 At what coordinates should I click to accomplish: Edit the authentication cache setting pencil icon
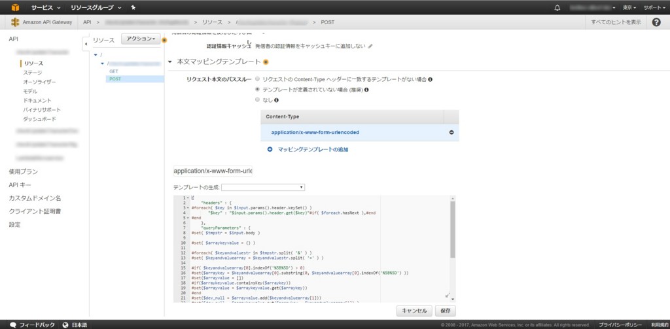pos(370,46)
